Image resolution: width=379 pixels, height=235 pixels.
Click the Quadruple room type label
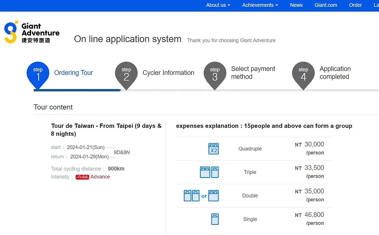click(x=250, y=149)
